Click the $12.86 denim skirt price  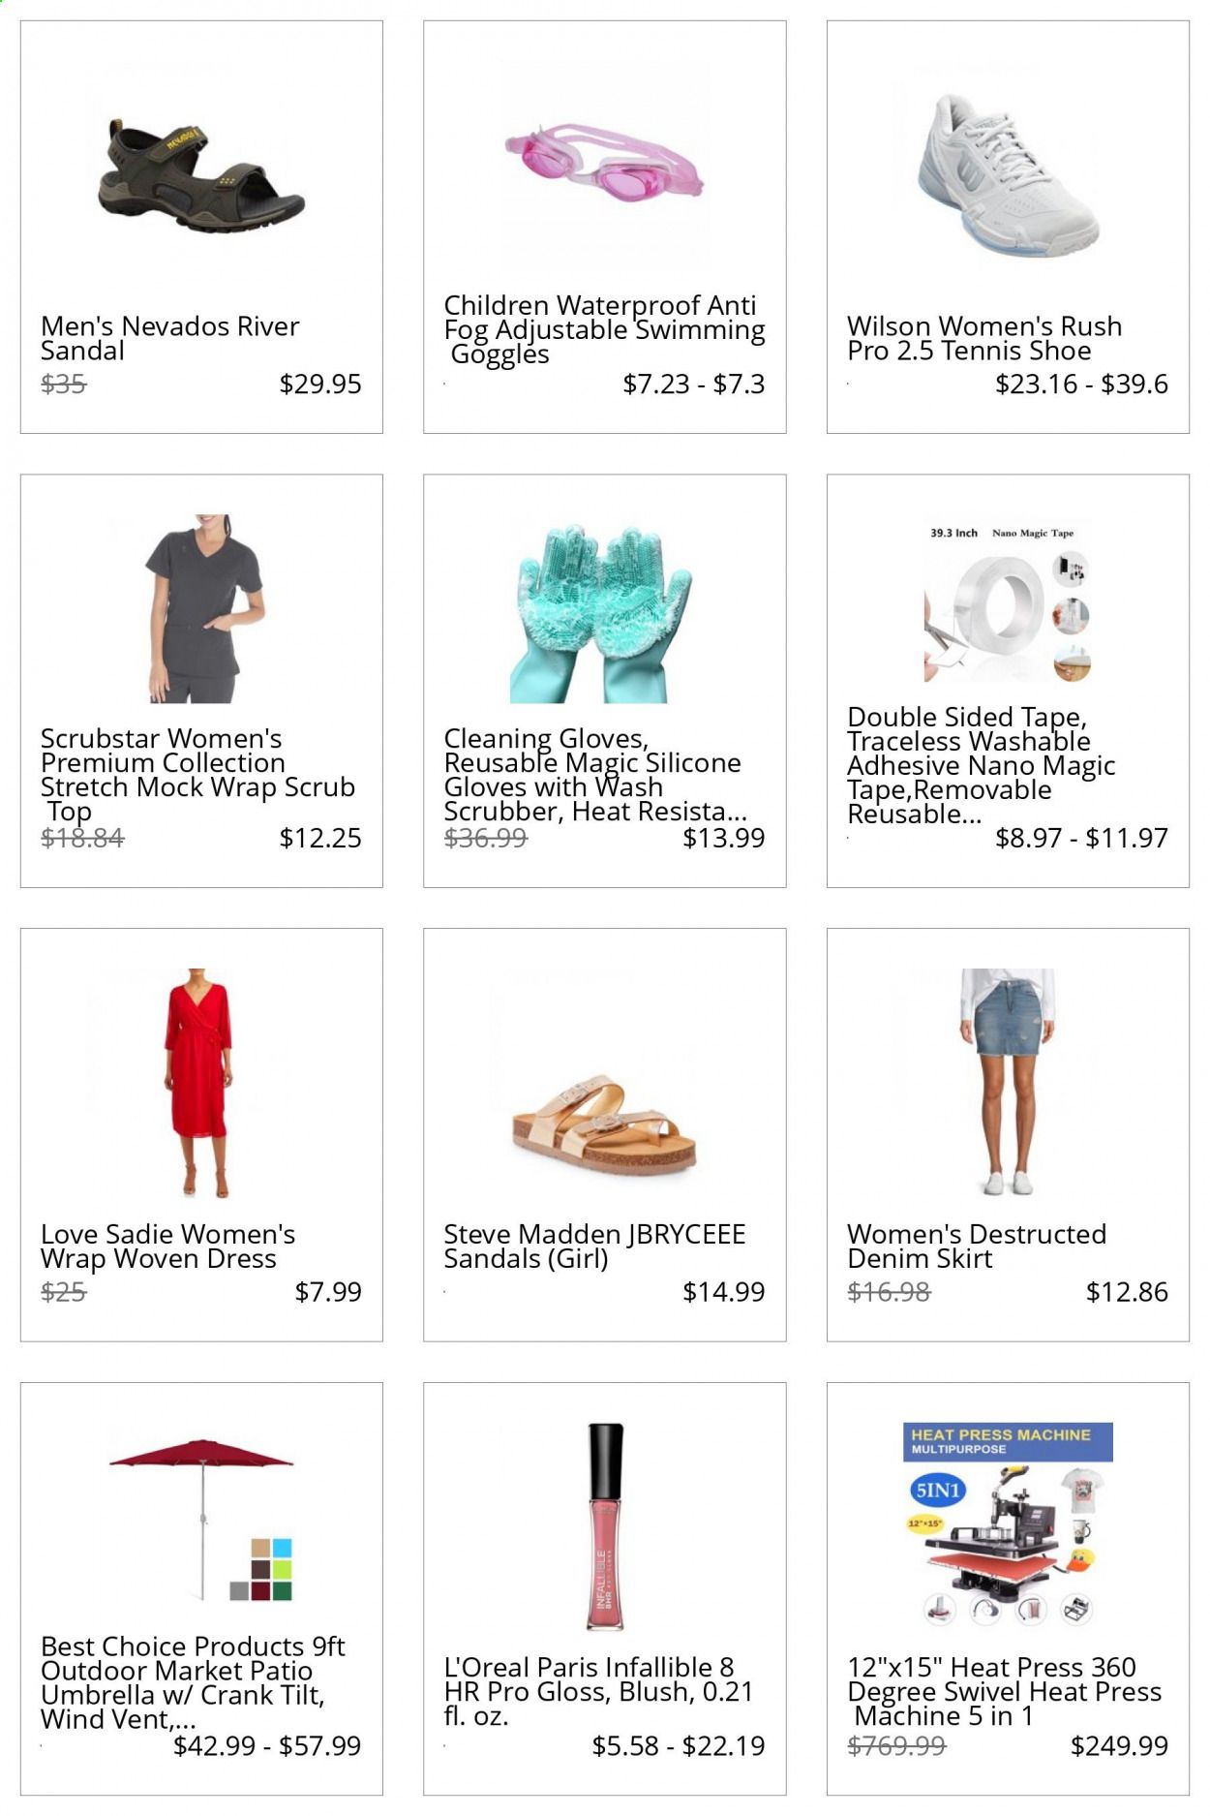point(1127,1291)
